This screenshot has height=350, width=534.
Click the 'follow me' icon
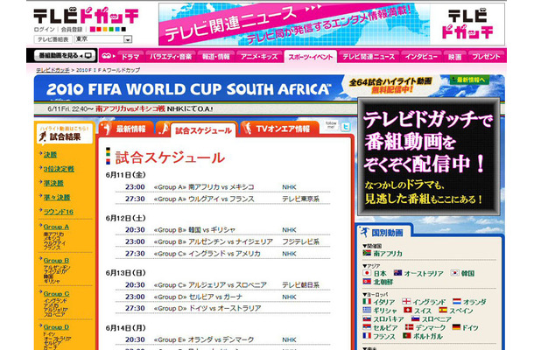tap(331, 125)
